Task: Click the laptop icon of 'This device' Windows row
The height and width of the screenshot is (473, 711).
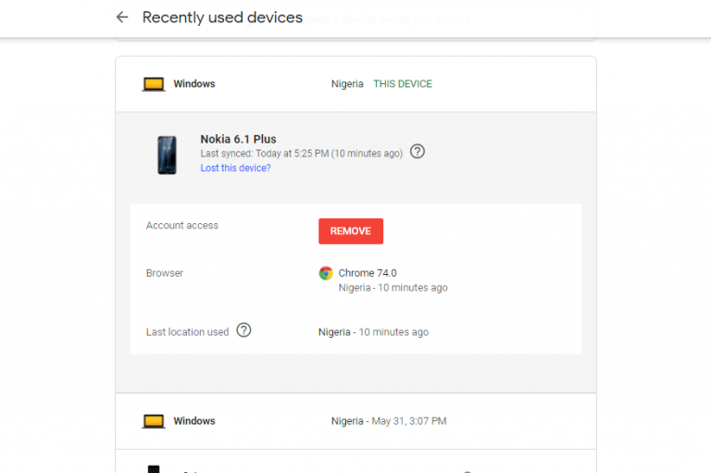Action: click(x=154, y=84)
